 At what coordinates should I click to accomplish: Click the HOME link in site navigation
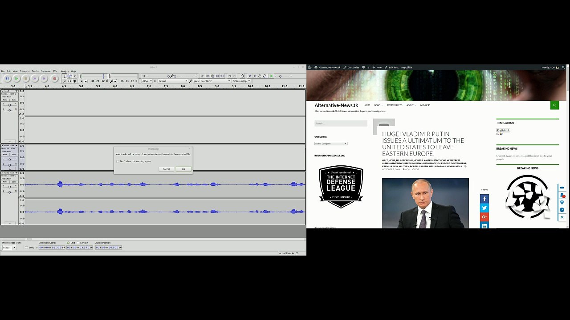(x=366, y=105)
